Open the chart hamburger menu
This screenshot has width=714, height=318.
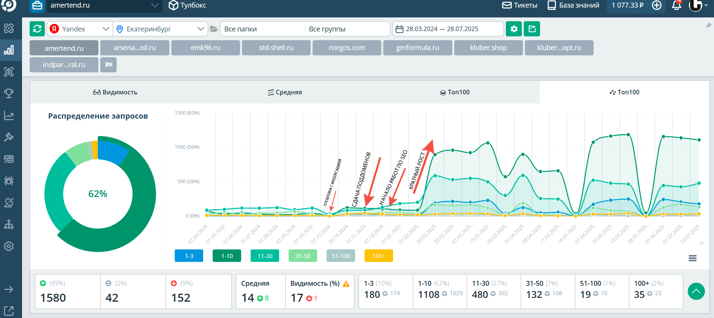pyautogui.click(x=692, y=258)
